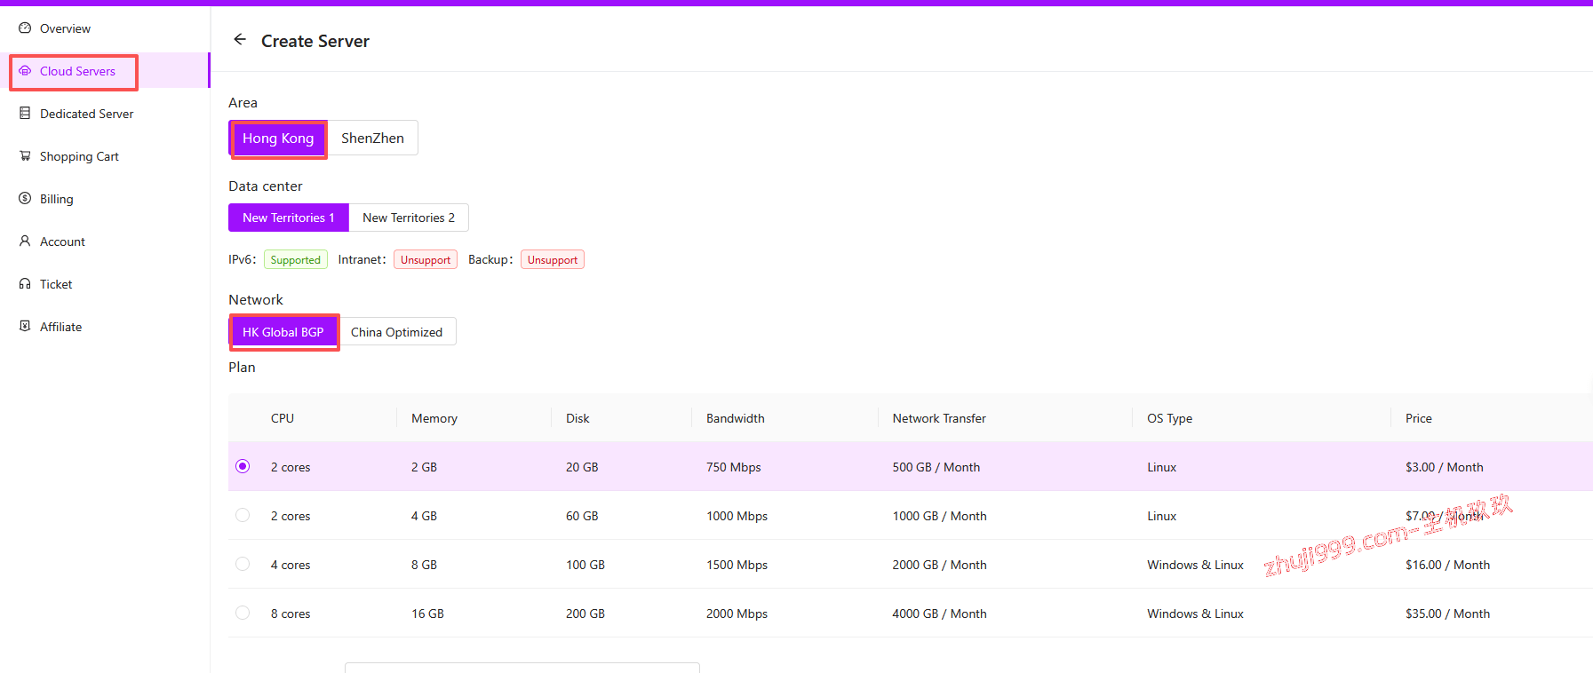Click the Dedicated Server icon
Image resolution: width=1593 pixels, height=673 pixels.
(x=25, y=114)
